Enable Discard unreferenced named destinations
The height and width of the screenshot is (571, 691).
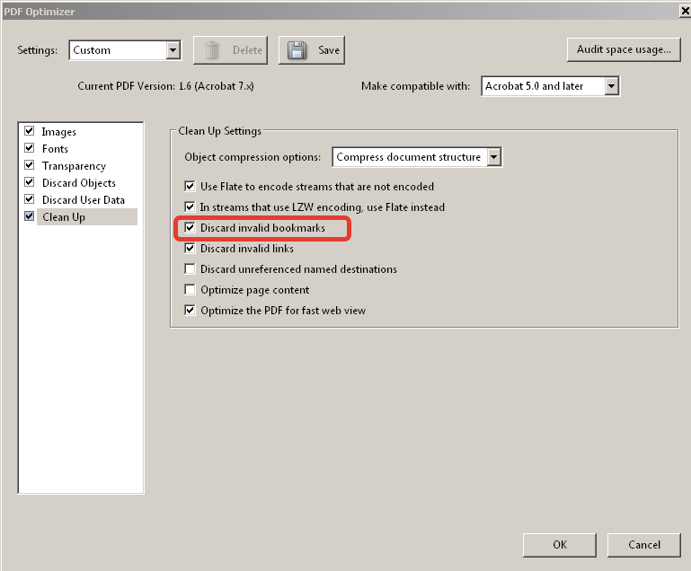(190, 269)
